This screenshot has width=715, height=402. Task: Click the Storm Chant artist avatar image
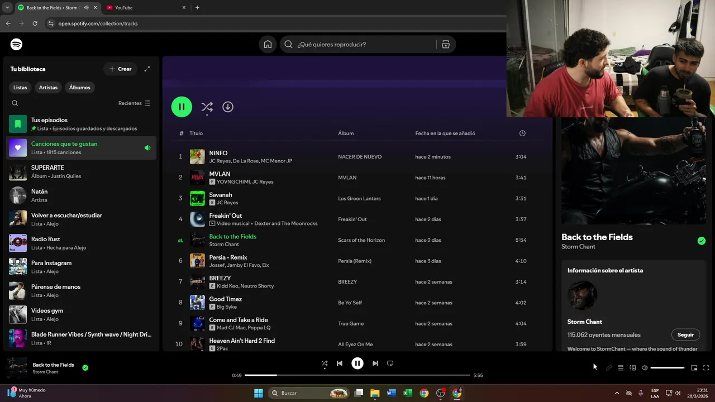(582, 295)
